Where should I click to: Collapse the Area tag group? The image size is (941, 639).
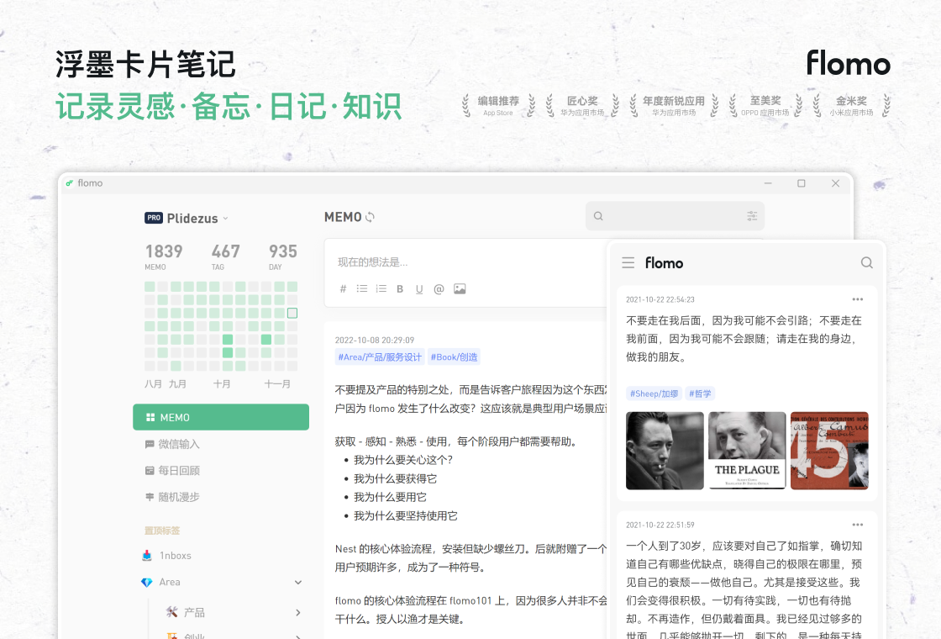(298, 582)
